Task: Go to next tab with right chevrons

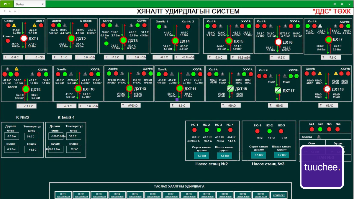Action: (x=342, y=4)
